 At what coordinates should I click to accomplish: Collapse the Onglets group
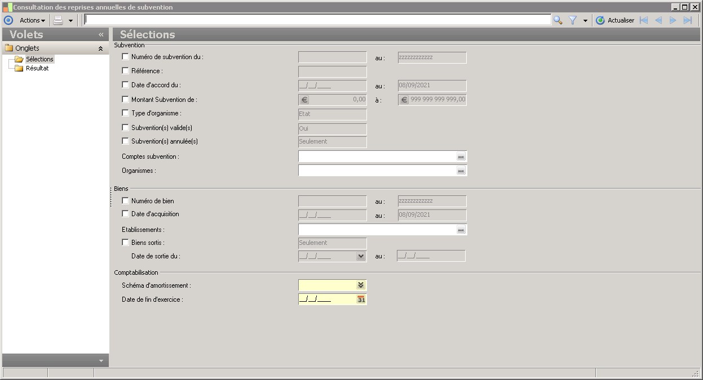[x=100, y=48]
